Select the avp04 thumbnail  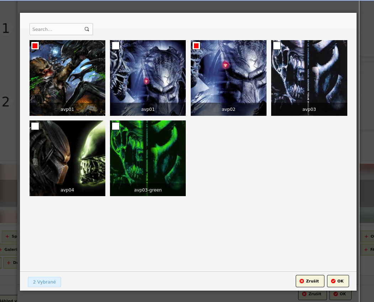pyautogui.click(x=67, y=158)
